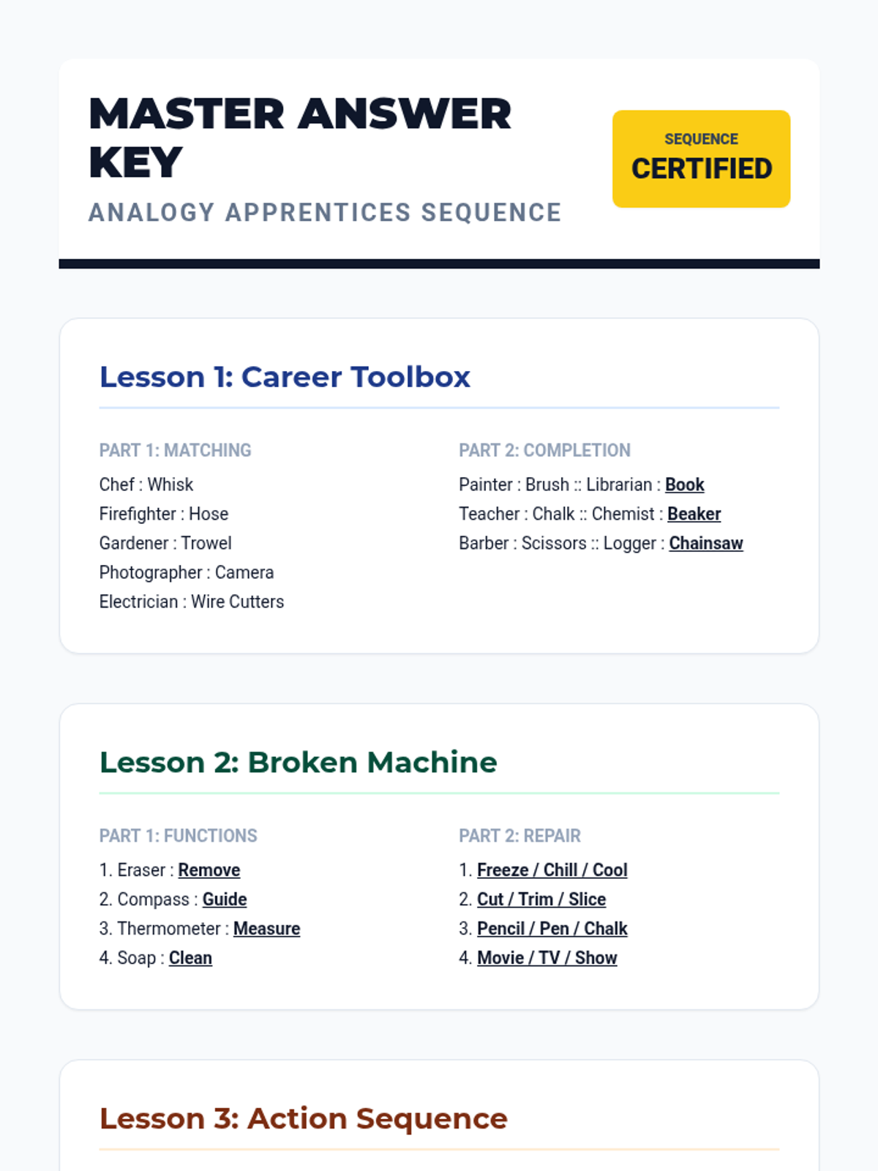Click the underlined Measure answer
The height and width of the screenshot is (1171, 878).
coord(266,929)
